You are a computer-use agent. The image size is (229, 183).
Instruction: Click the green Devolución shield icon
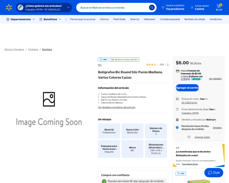point(104,181)
